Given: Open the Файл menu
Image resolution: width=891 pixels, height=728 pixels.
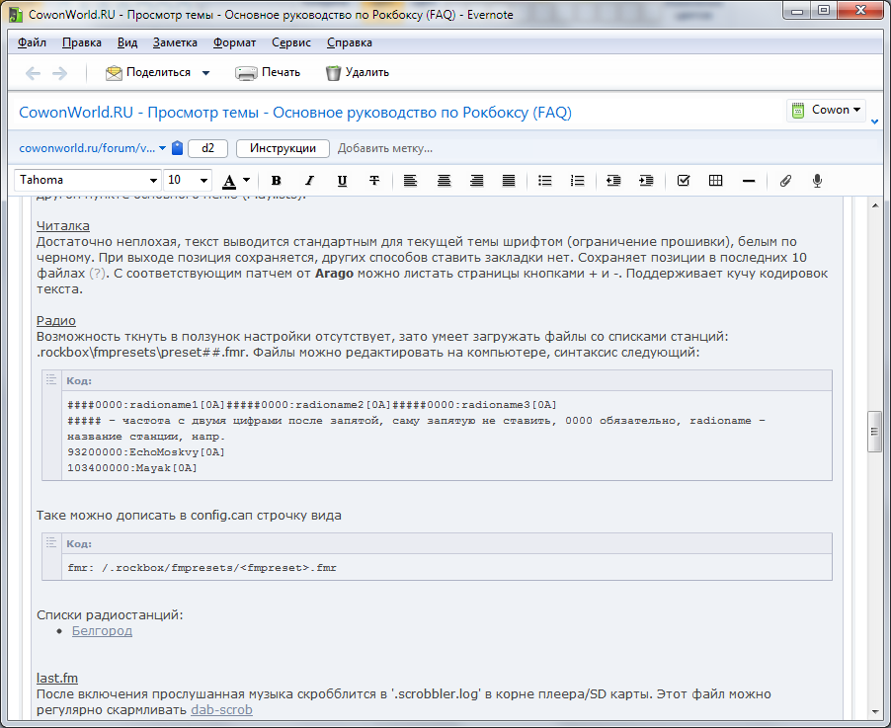Looking at the screenshot, I should [x=32, y=42].
